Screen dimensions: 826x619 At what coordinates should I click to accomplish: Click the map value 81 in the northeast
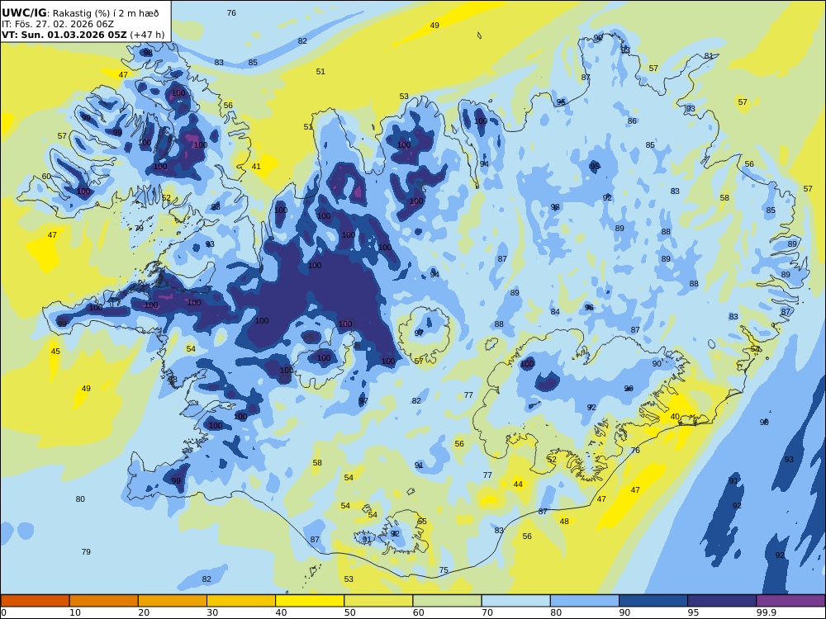coord(709,56)
